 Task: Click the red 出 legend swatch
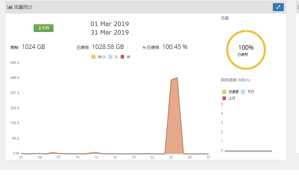[122, 57]
